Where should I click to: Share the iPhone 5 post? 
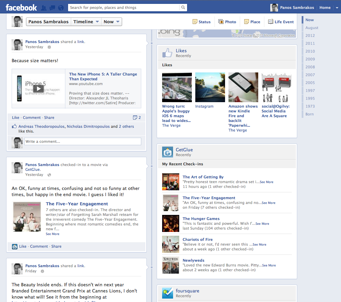coord(49,118)
